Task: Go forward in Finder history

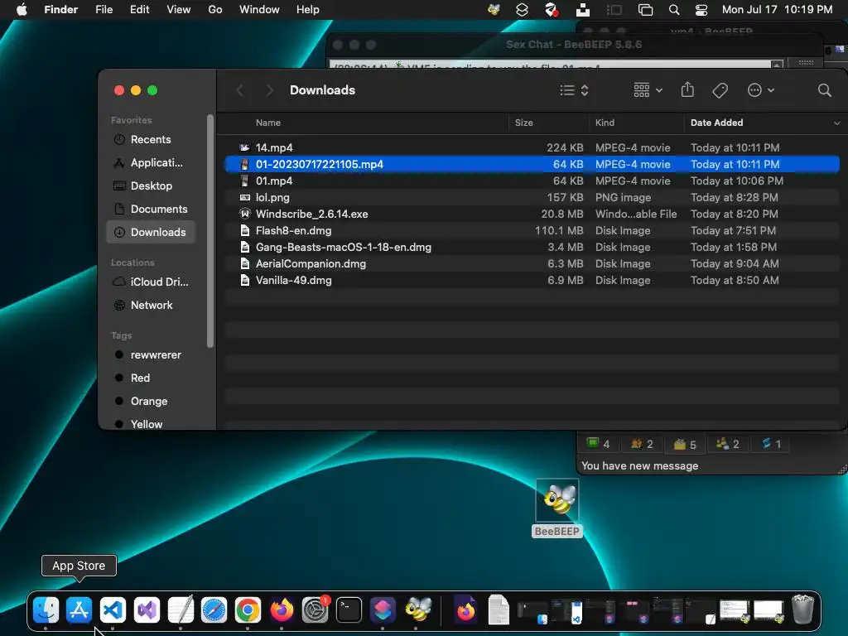Action: (x=269, y=90)
